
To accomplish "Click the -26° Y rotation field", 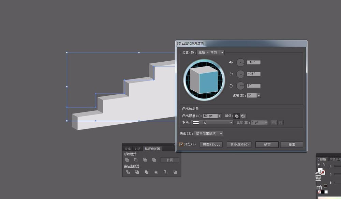I will click(254, 74).
